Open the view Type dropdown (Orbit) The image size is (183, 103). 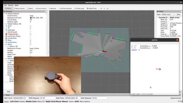168,15
